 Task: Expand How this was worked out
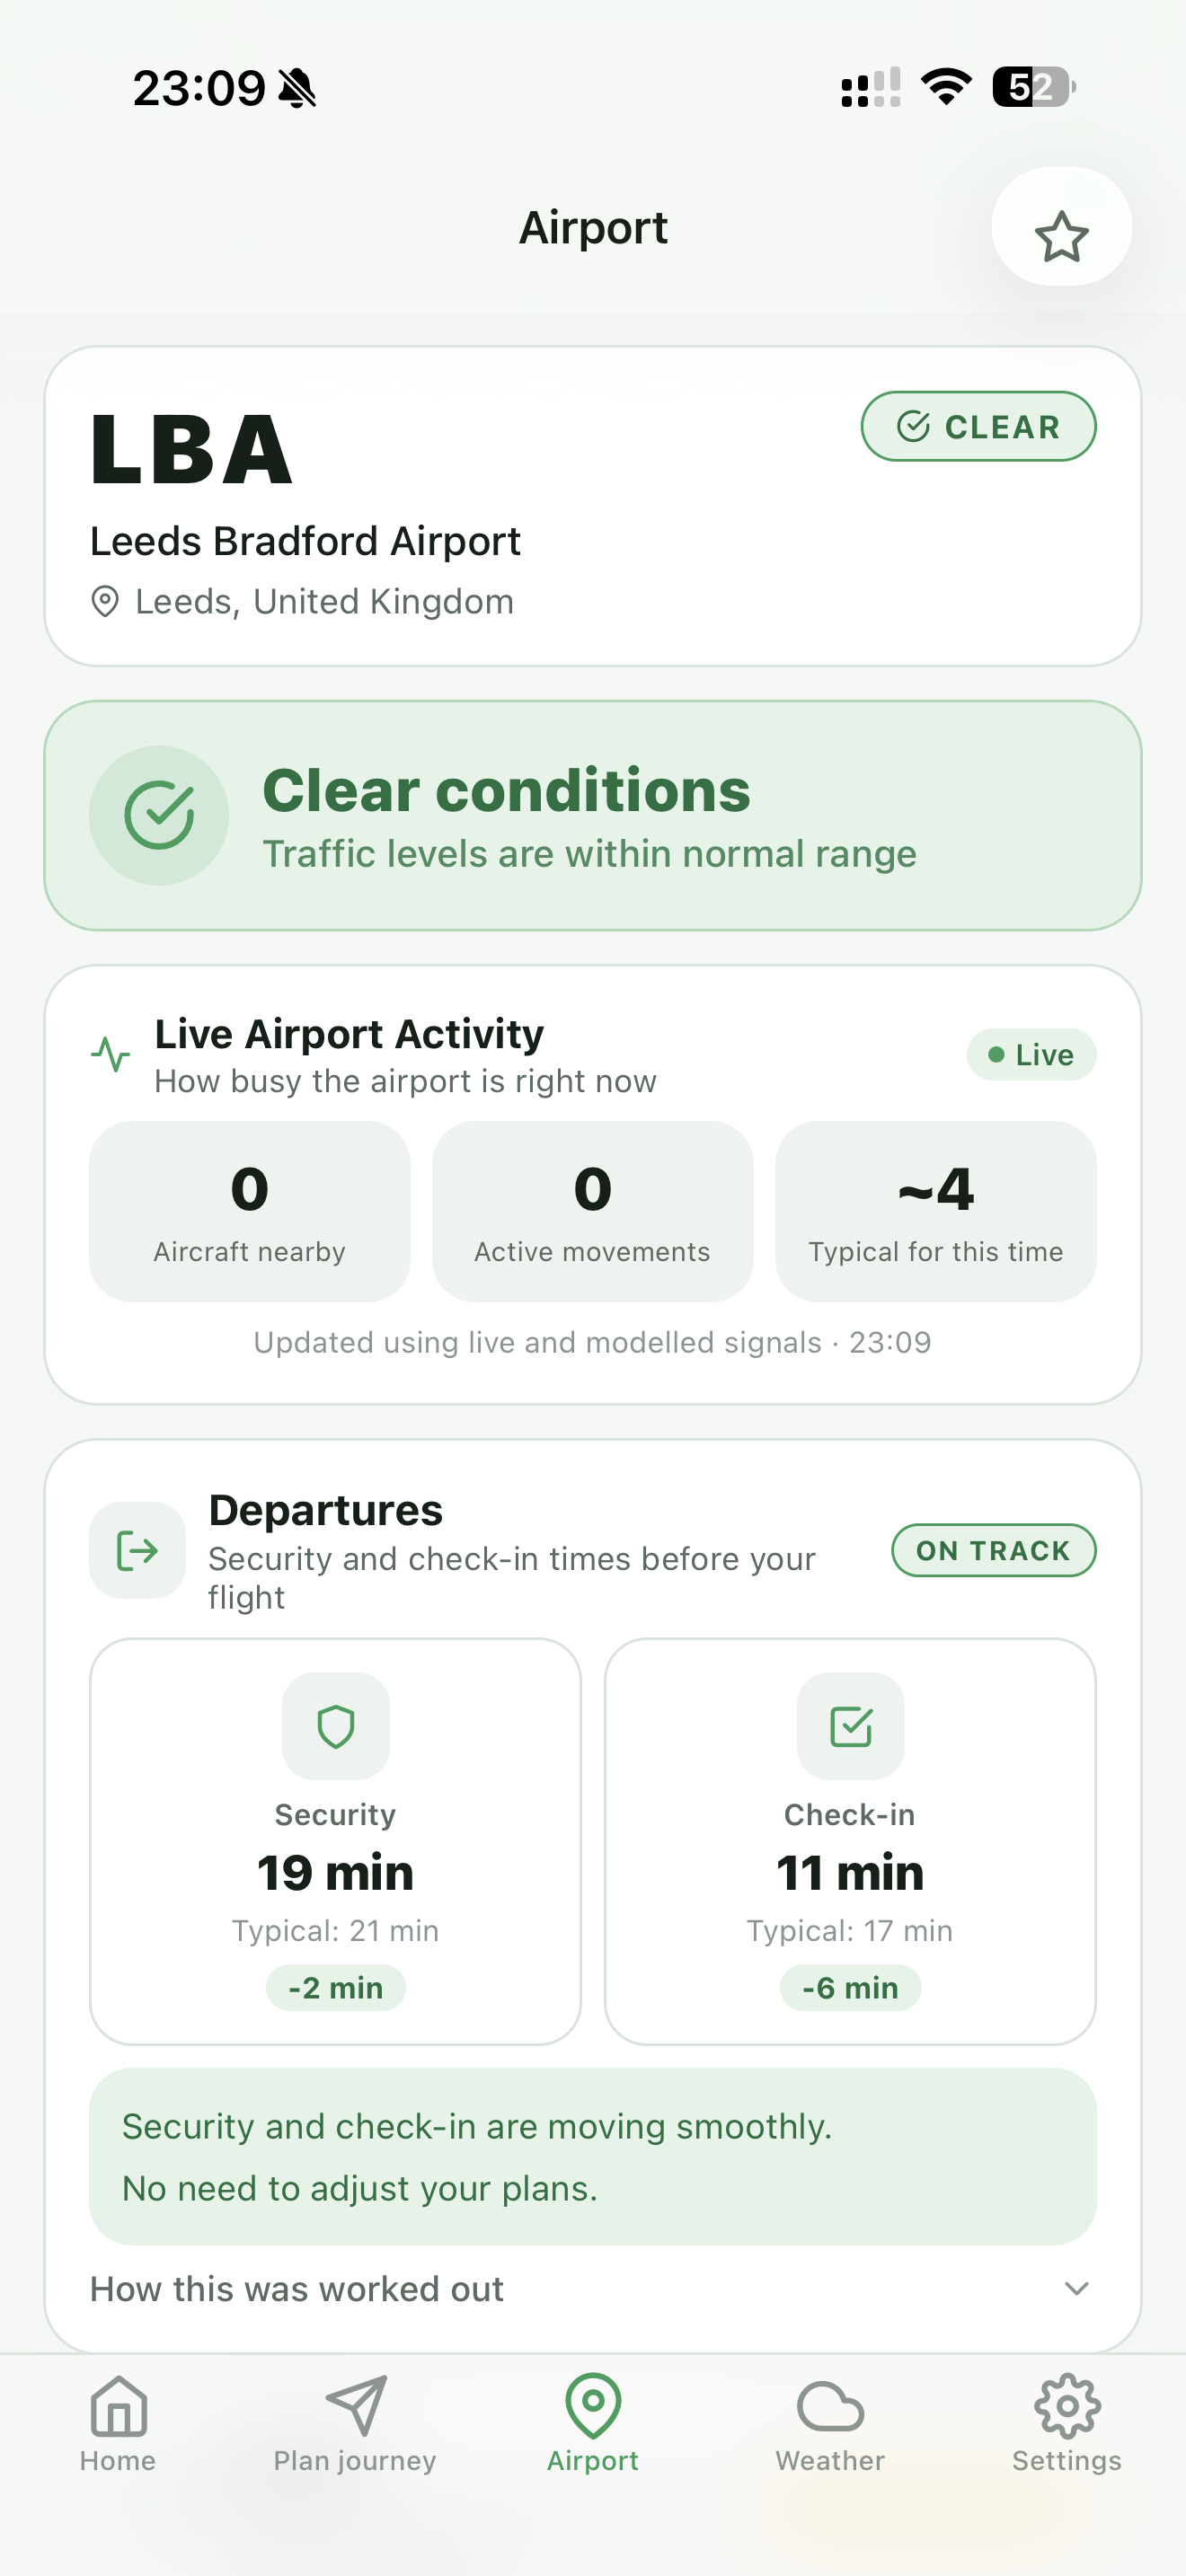pyautogui.click(x=297, y=2289)
